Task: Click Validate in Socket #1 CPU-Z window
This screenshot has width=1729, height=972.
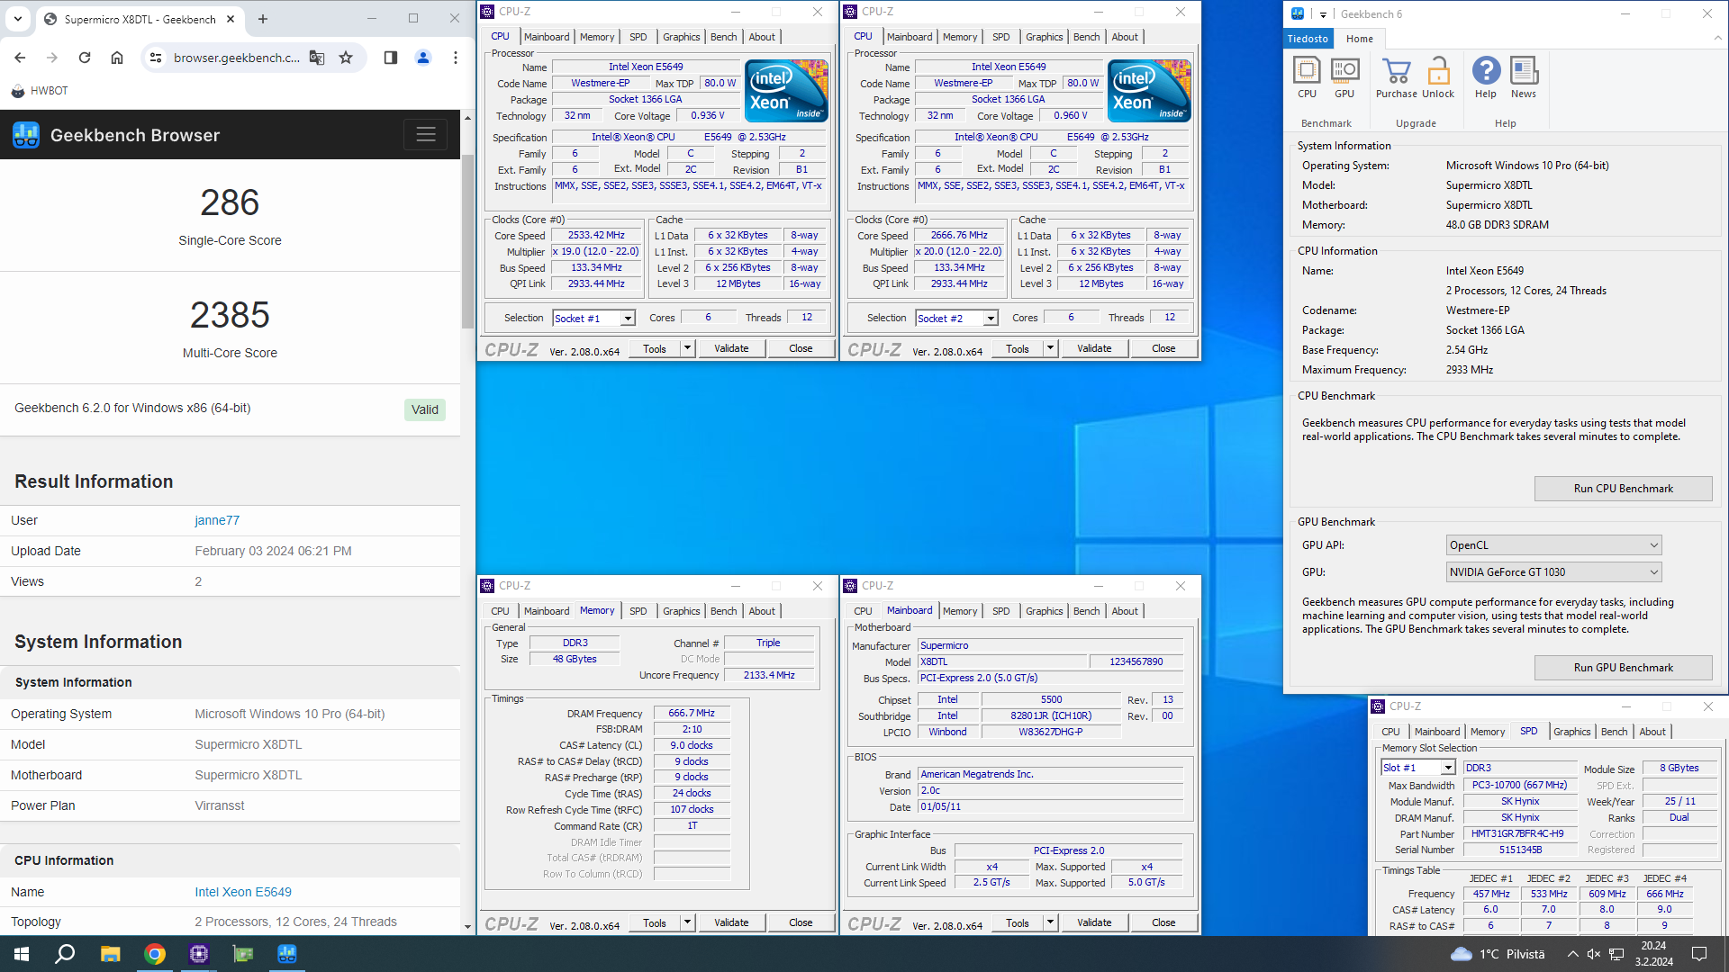Action: pyautogui.click(x=731, y=348)
